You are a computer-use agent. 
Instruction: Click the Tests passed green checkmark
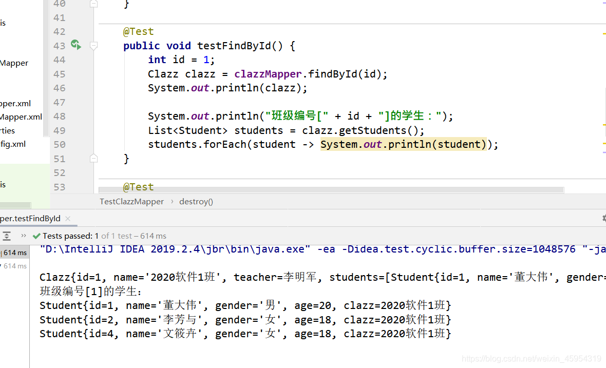36,236
